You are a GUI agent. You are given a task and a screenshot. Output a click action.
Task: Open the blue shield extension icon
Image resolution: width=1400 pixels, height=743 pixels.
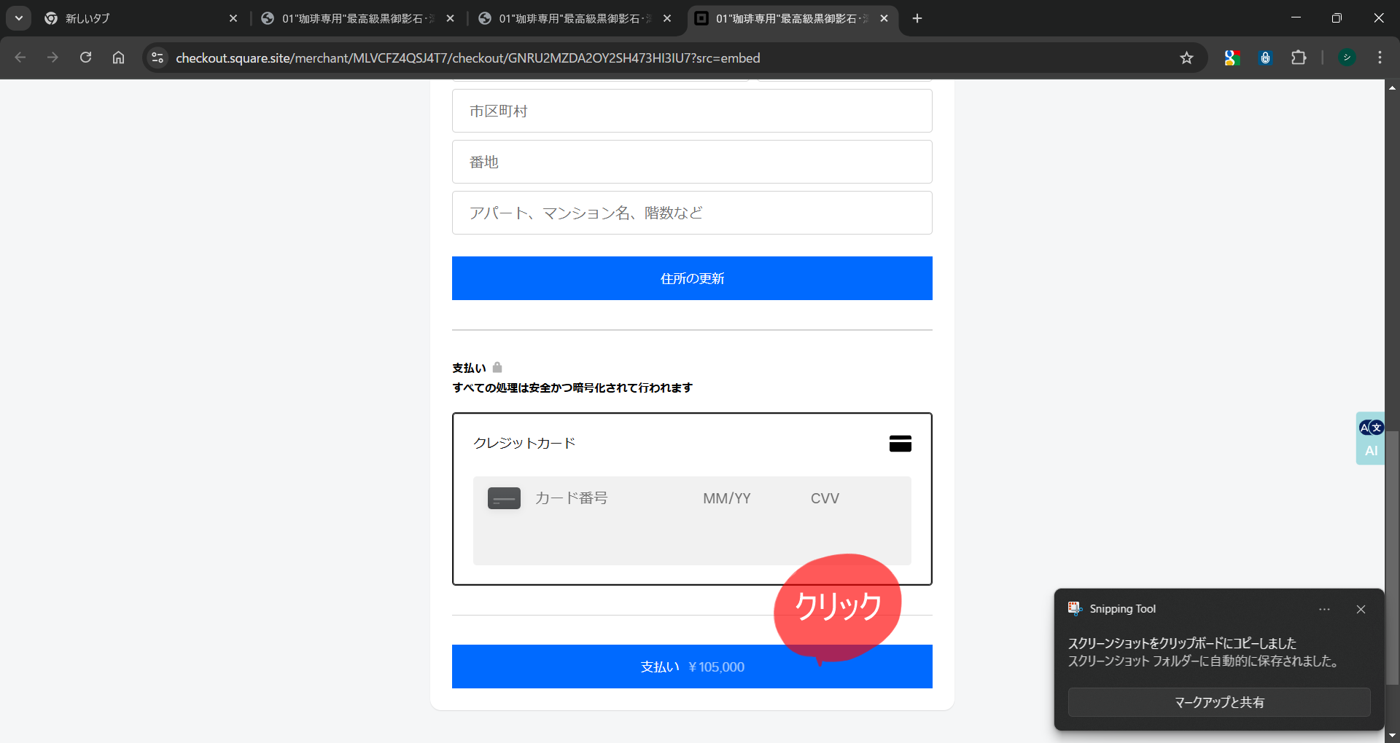pyautogui.click(x=1265, y=58)
